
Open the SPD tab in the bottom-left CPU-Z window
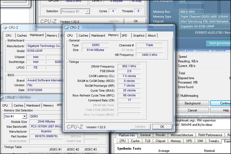[x=59, y=105]
